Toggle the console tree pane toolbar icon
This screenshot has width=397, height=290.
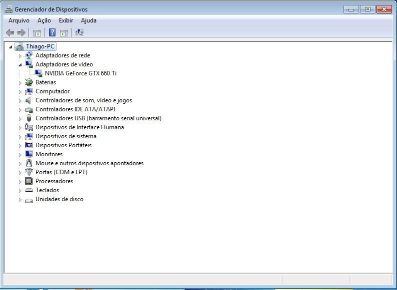(36, 33)
